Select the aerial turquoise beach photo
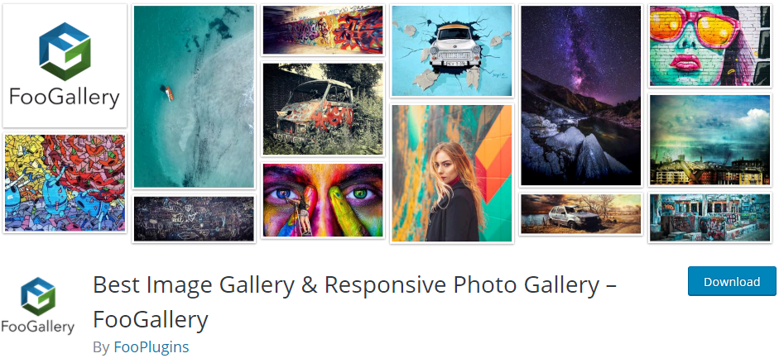The height and width of the screenshot is (363, 779). [194, 97]
